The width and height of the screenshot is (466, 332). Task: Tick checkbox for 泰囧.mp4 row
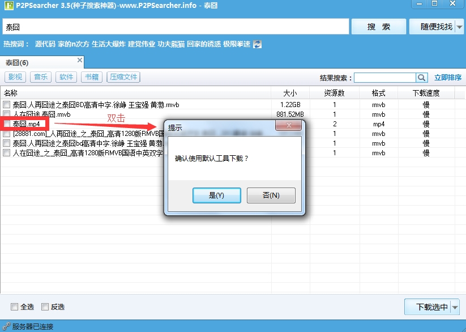coord(7,124)
